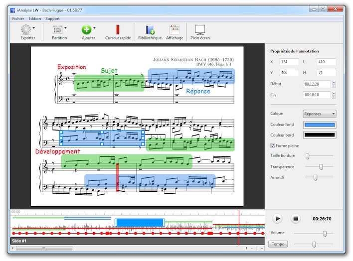Click the Exporter gear icon

(26, 29)
